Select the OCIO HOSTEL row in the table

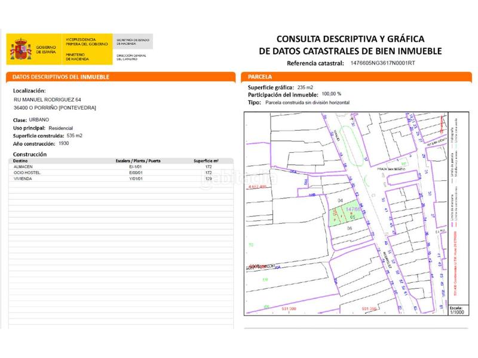tap(119, 172)
